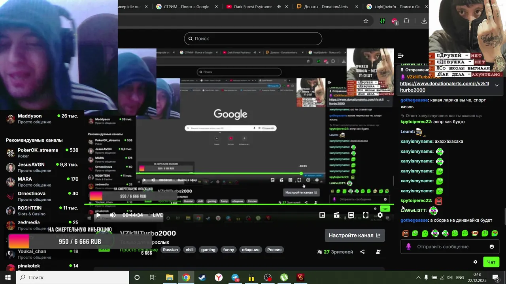
Task: Open the Настройте канал link
Action: [x=355, y=235]
